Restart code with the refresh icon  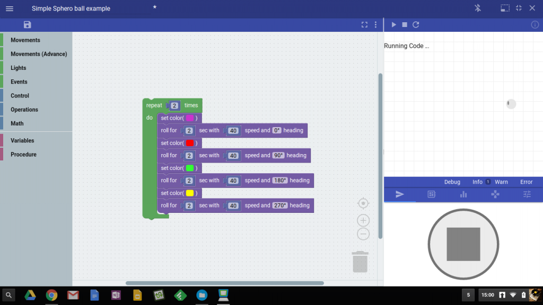pos(416,24)
